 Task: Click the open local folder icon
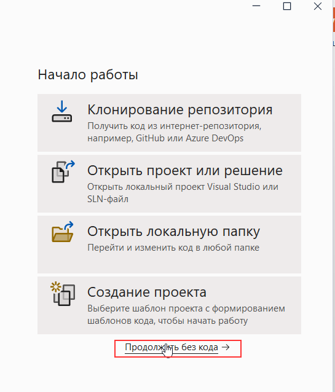coord(63,232)
